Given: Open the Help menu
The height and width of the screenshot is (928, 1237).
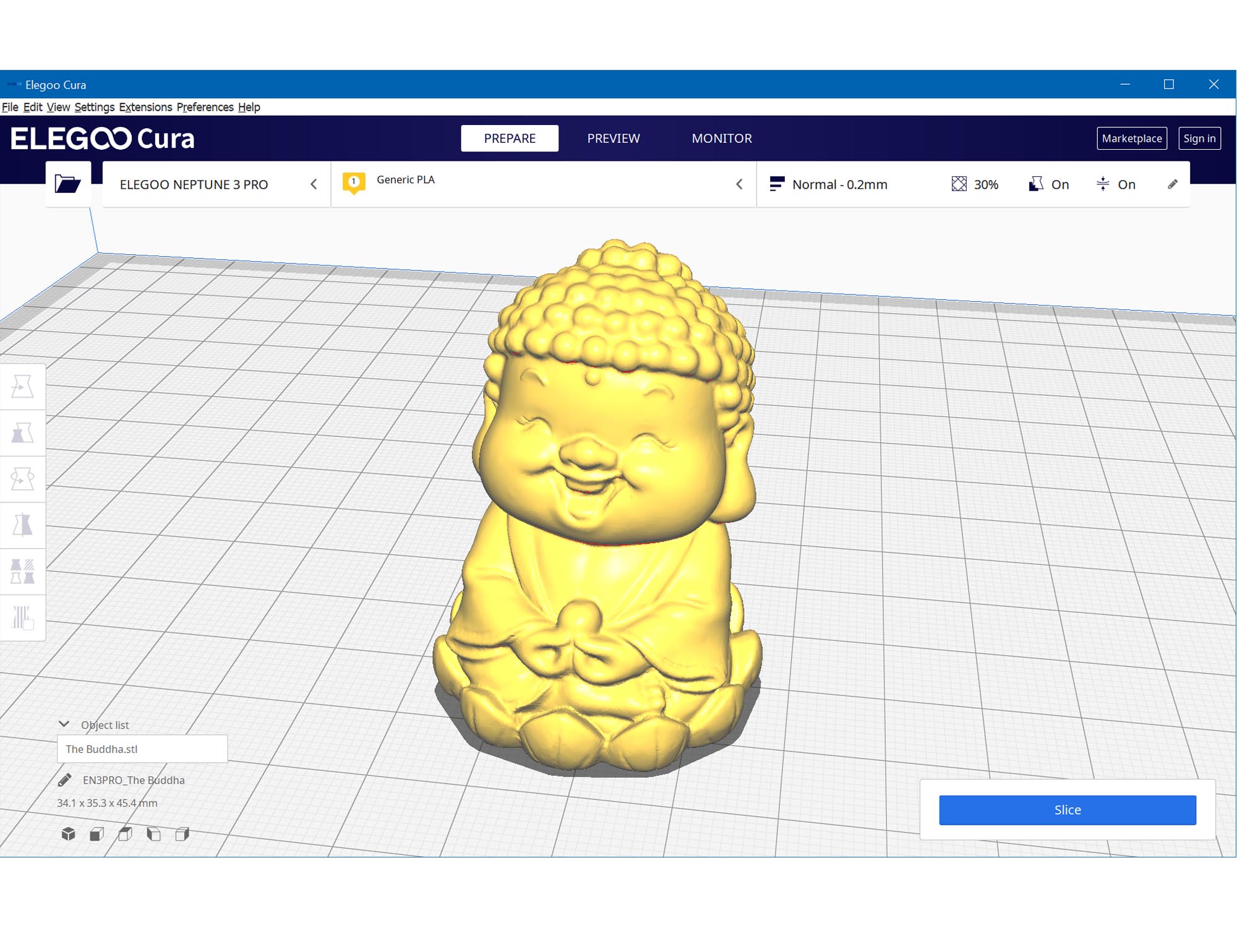Looking at the screenshot, I should coord(249,107).
